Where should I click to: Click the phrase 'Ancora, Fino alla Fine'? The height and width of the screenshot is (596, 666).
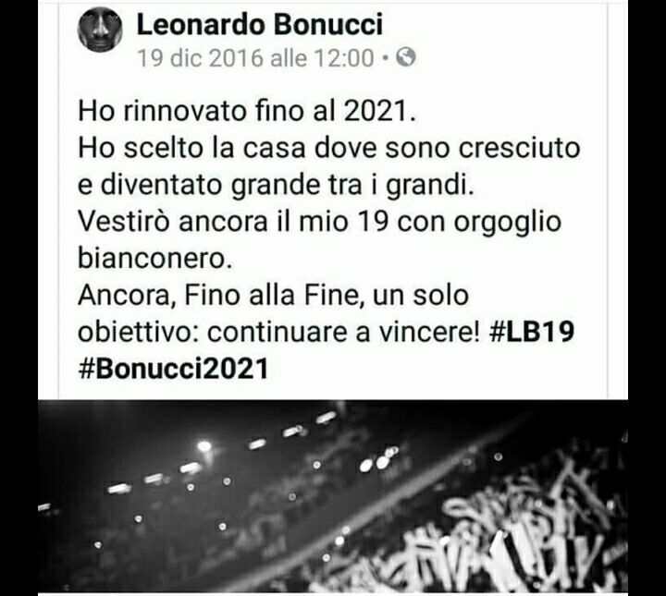pyautogui.click(x=219, y=295)
